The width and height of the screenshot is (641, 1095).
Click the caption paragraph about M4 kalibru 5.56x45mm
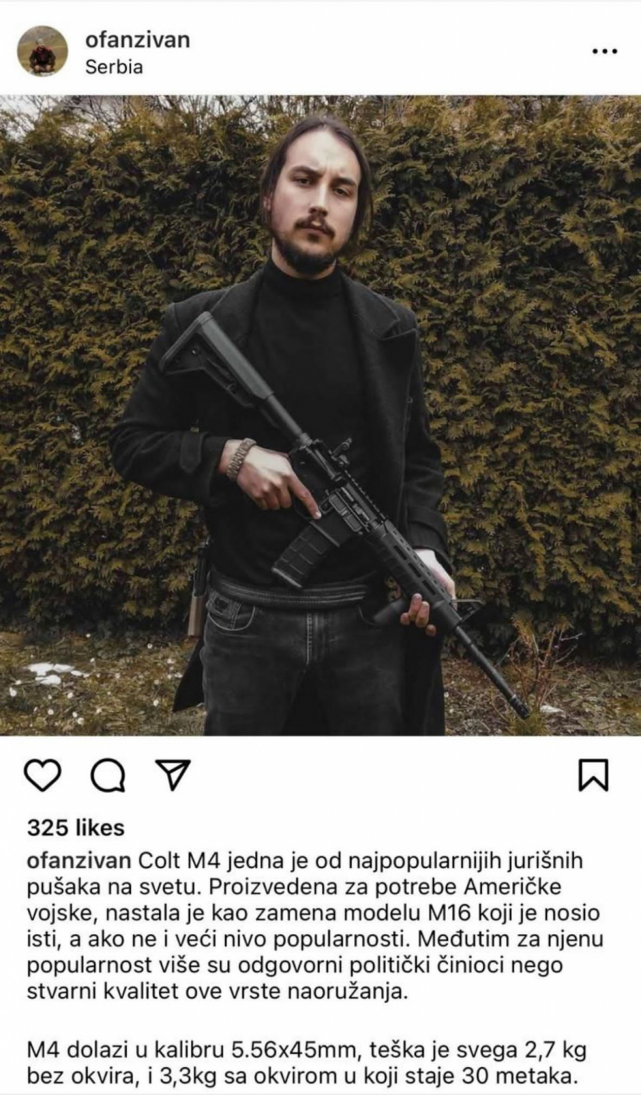(306, 1062)
